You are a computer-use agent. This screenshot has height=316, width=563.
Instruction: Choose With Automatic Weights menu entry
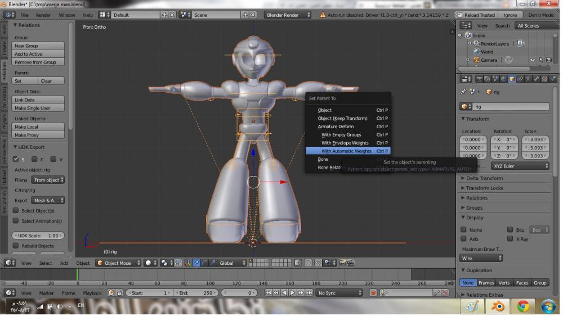click(x=346, y=151)
